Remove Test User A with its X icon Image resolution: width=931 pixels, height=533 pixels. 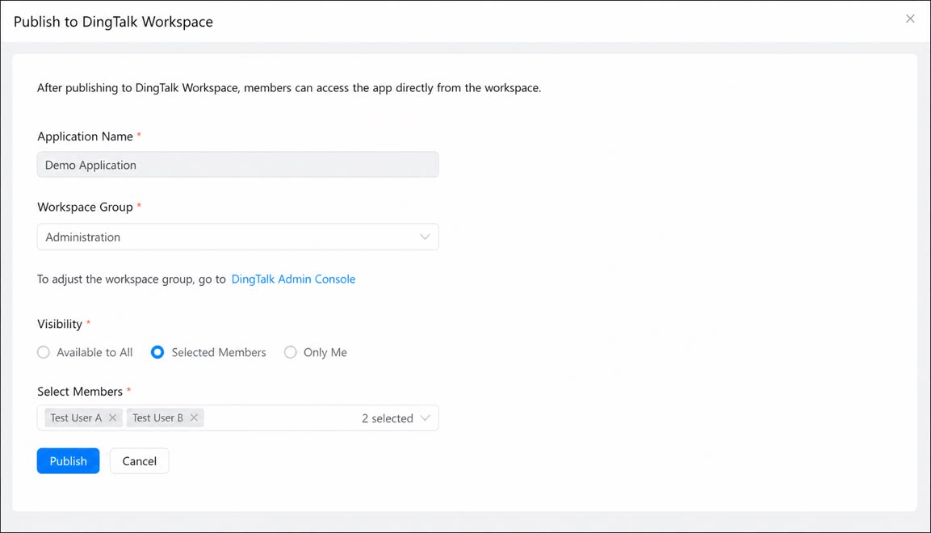113,418
